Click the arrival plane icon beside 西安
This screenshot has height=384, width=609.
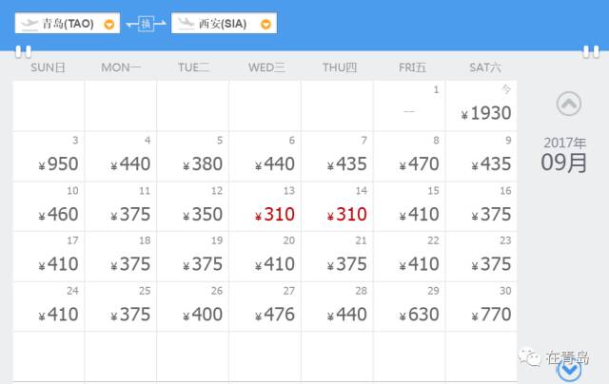tap(186, 23)
